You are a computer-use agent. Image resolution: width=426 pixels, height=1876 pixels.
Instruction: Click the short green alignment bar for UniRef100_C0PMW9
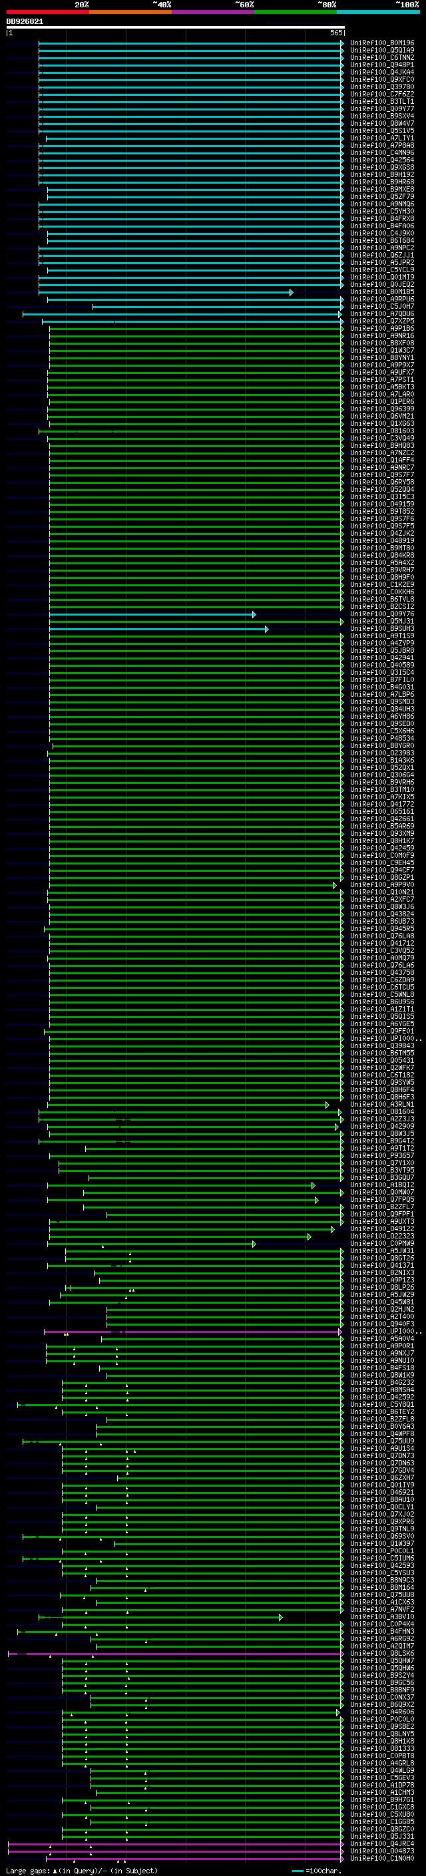[x=152, y=1244]
